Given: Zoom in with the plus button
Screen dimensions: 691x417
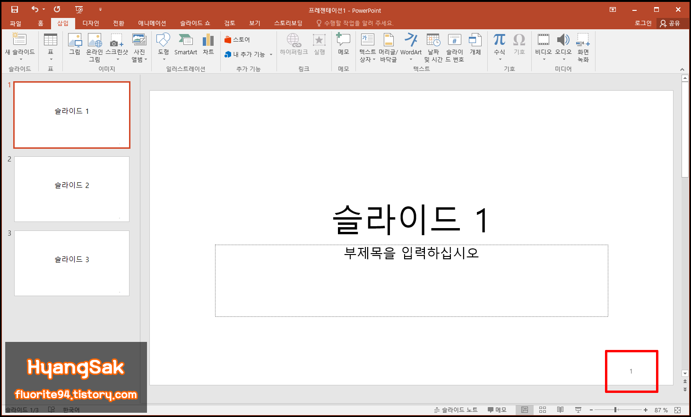Looking at the screenshot, I should pos(646,410).
